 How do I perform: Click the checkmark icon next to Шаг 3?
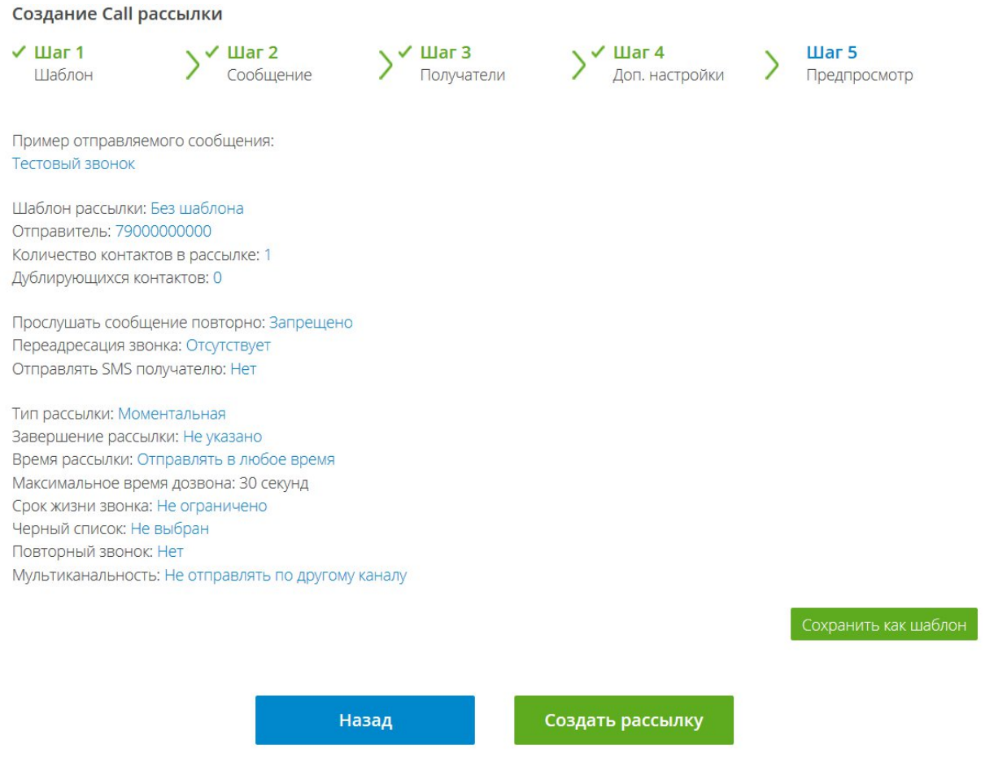tap(404, 53)
